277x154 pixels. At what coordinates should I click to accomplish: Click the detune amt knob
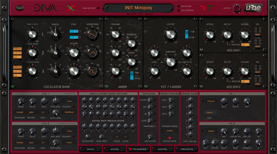click(88, 137)
